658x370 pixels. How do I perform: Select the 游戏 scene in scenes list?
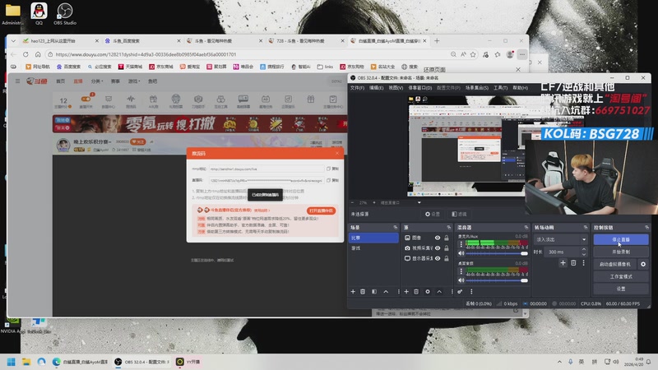373,248
